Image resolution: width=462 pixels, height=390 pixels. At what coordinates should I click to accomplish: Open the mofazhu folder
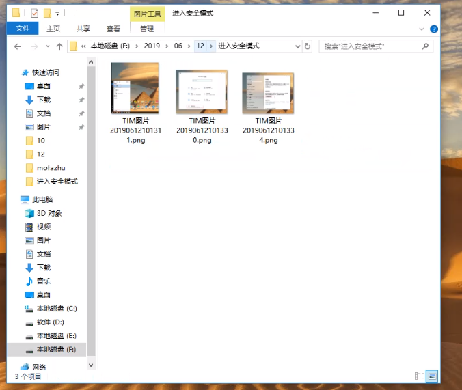click(x=51, y=168)
